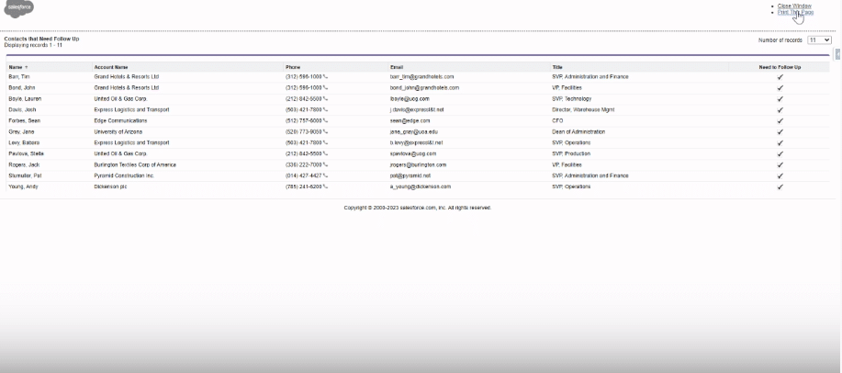Click phone icon in Bond, John row

[x=325, y=87]
